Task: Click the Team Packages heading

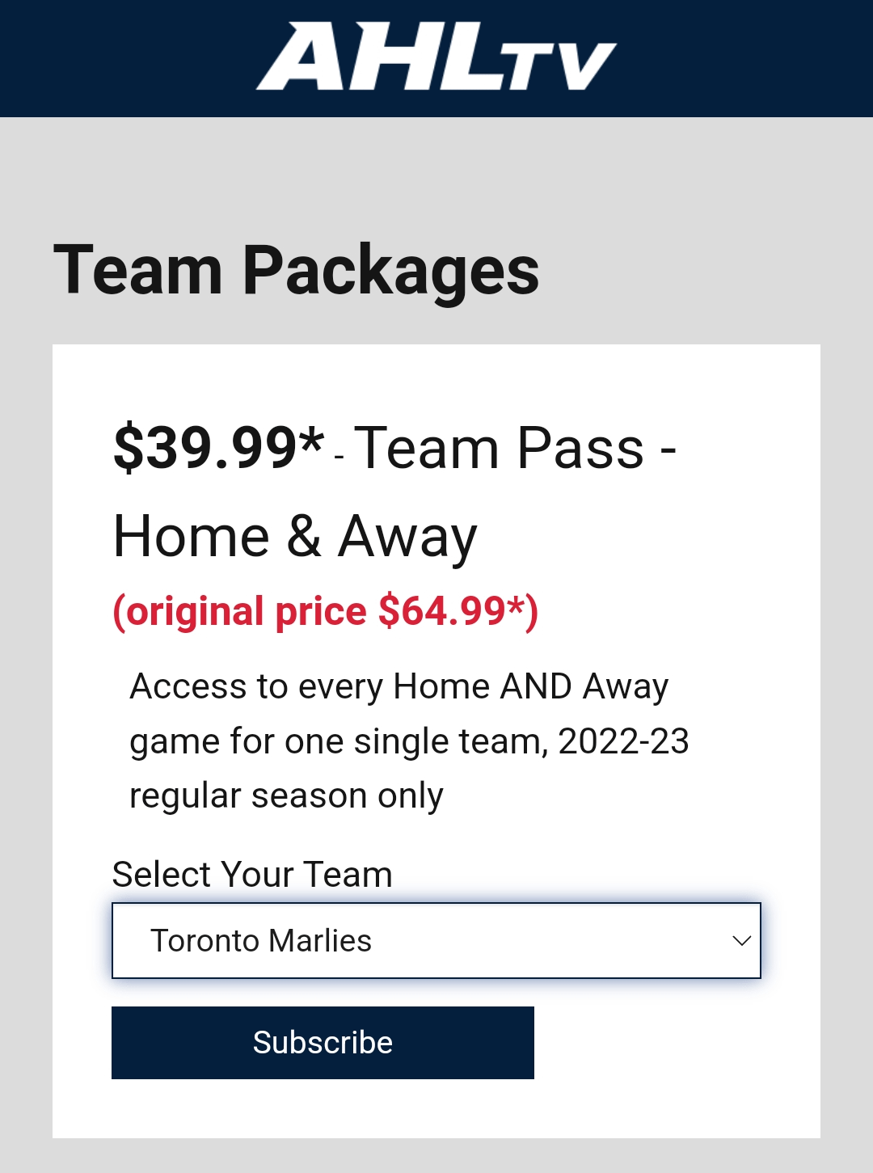Action: [x=296, y=271]
